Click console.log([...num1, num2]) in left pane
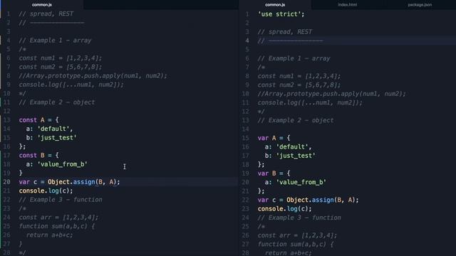This screenshot has height=256, width=456. point(71,85)
